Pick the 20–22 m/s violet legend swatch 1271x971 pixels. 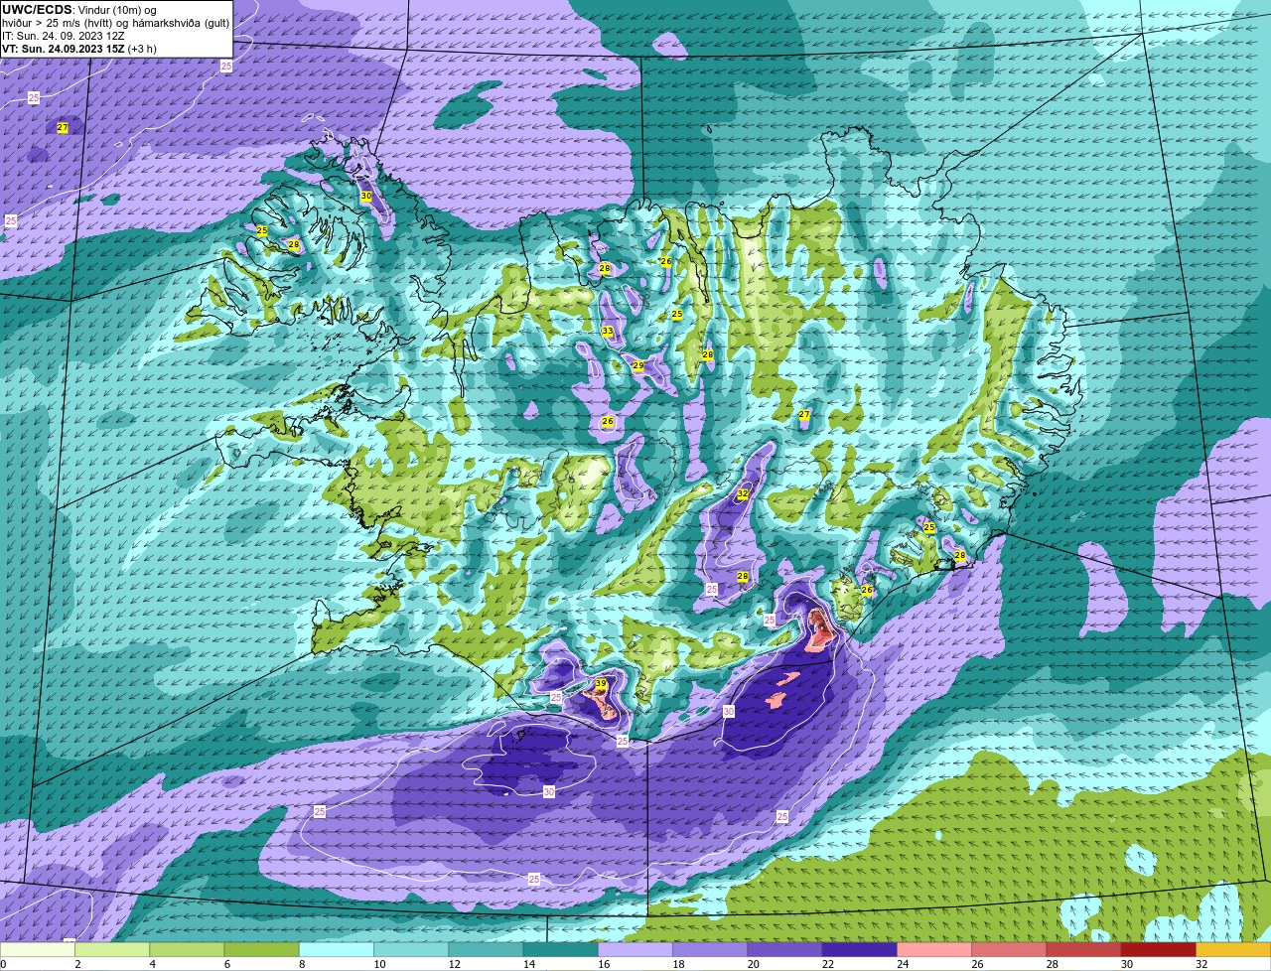pyautogui.click(x=784, y=949)
